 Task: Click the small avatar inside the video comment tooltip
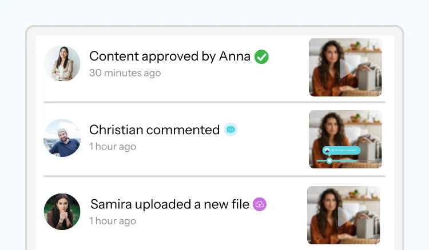coord(327,150)
